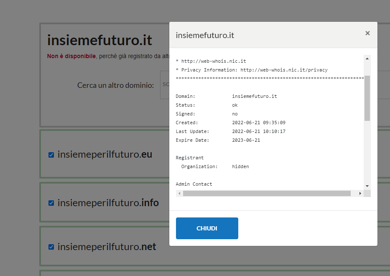390x276 pixels.
Task: Click the Expire Date value 2023-06-21
Action: 246,140
